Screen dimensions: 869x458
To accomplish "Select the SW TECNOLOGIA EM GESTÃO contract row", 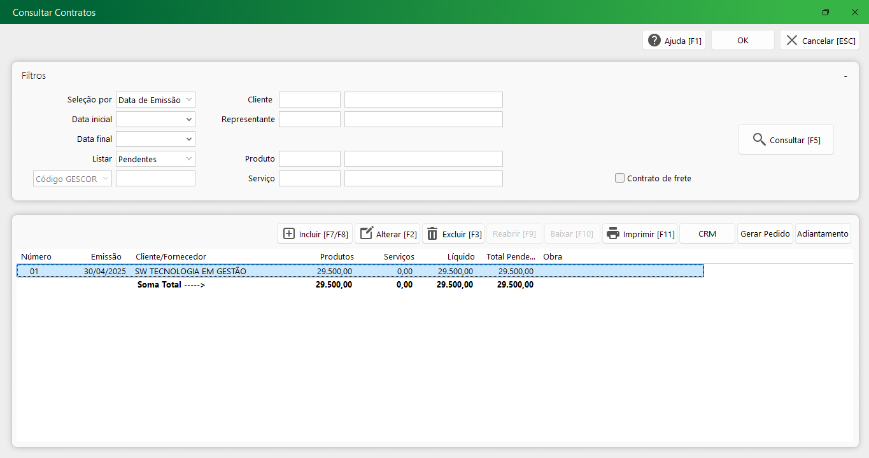I will 190,272.
